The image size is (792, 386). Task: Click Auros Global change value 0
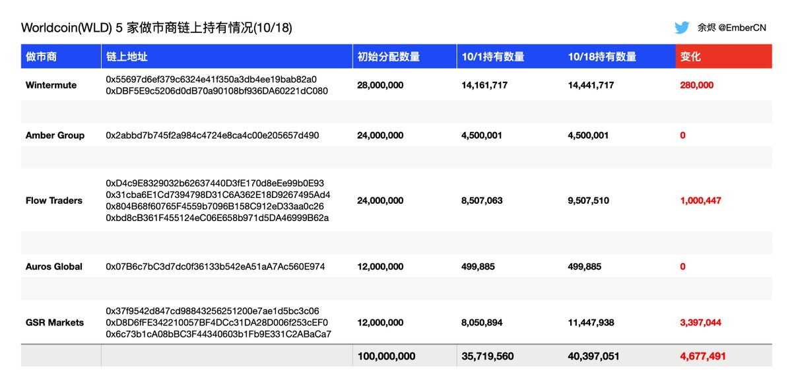pyautogui.click(x=682, y=267)
